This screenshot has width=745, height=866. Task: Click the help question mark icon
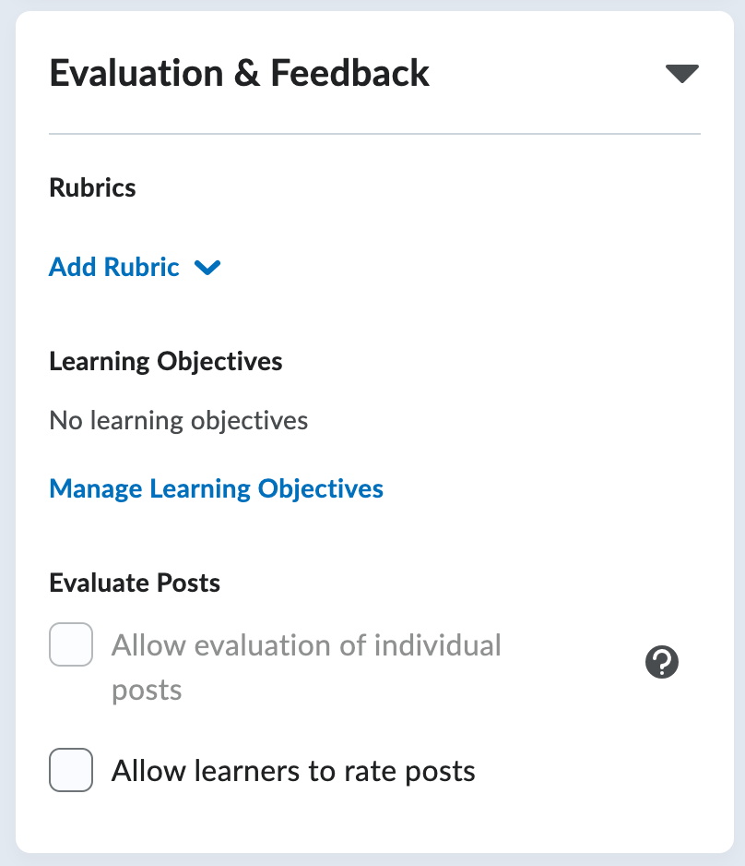pos(662,662)
